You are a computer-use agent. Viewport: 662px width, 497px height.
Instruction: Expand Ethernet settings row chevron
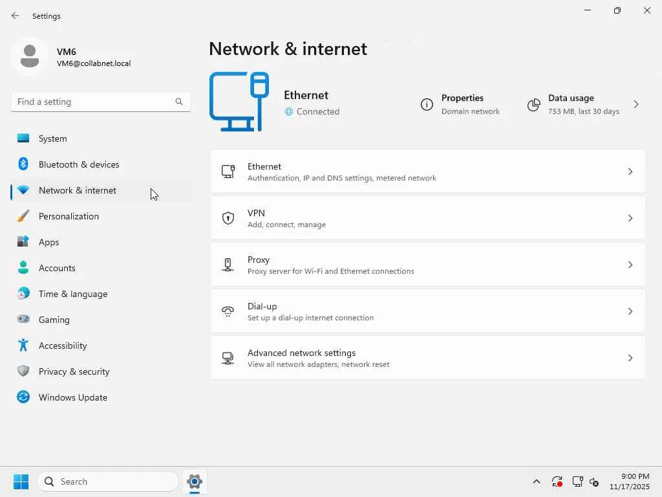coord(630,171)
